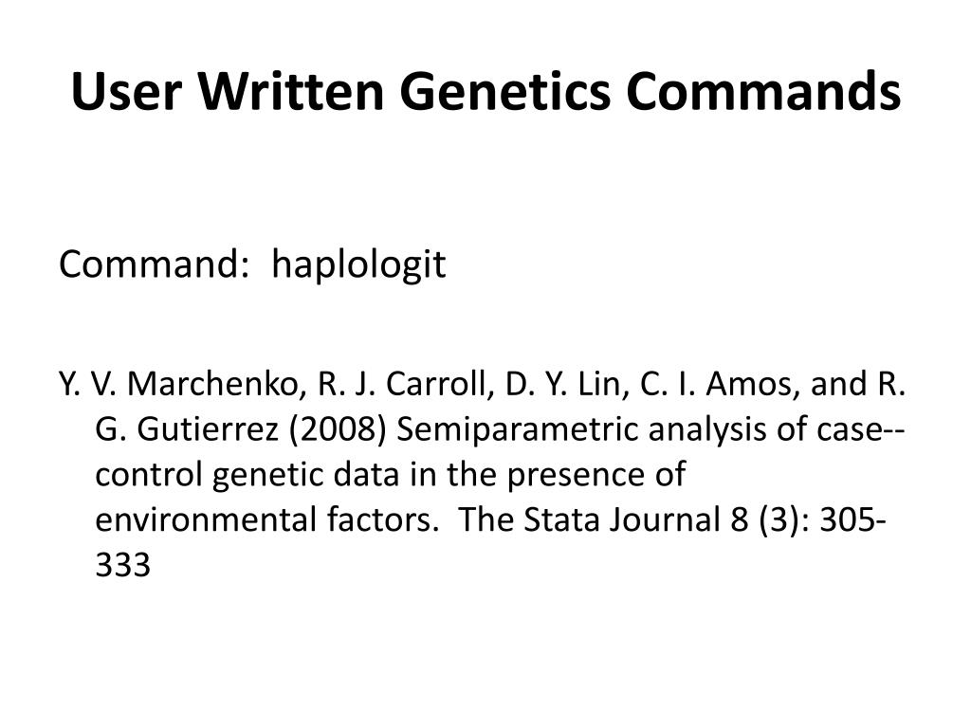This screenshot has height=728, width=971.
Task: Click the publication year '(2008)'
Action: click(338, 429)
